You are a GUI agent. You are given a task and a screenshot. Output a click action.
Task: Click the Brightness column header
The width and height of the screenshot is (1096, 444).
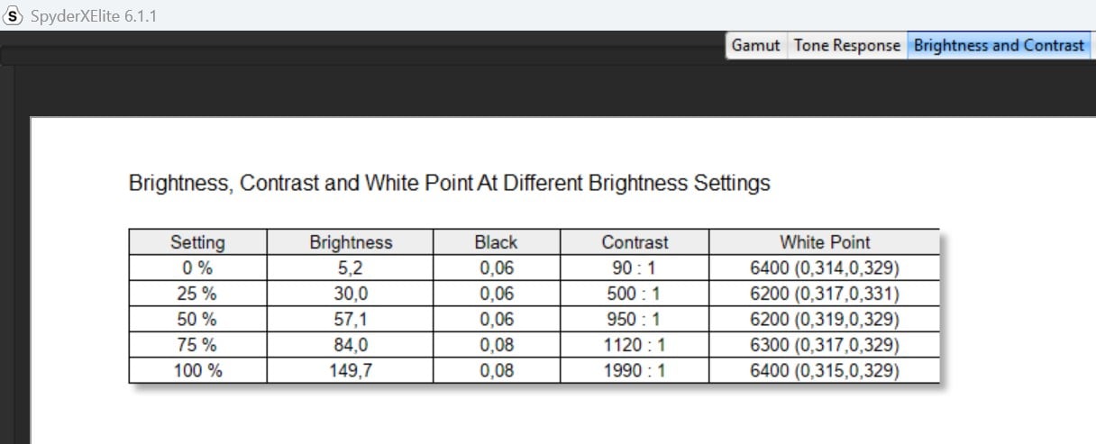pos(351,241)
